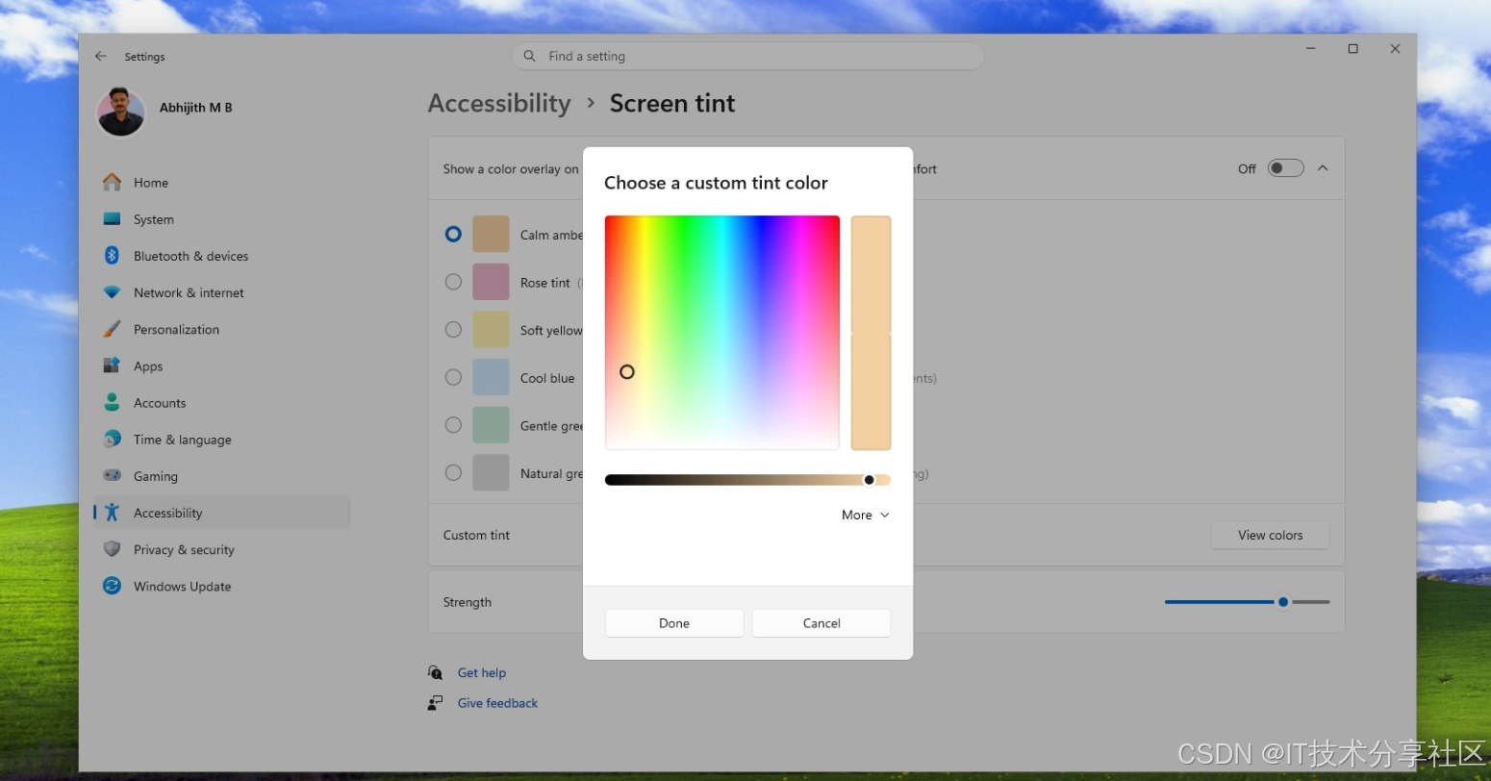Click the Find a setting search box

click(x=748, y=56)
